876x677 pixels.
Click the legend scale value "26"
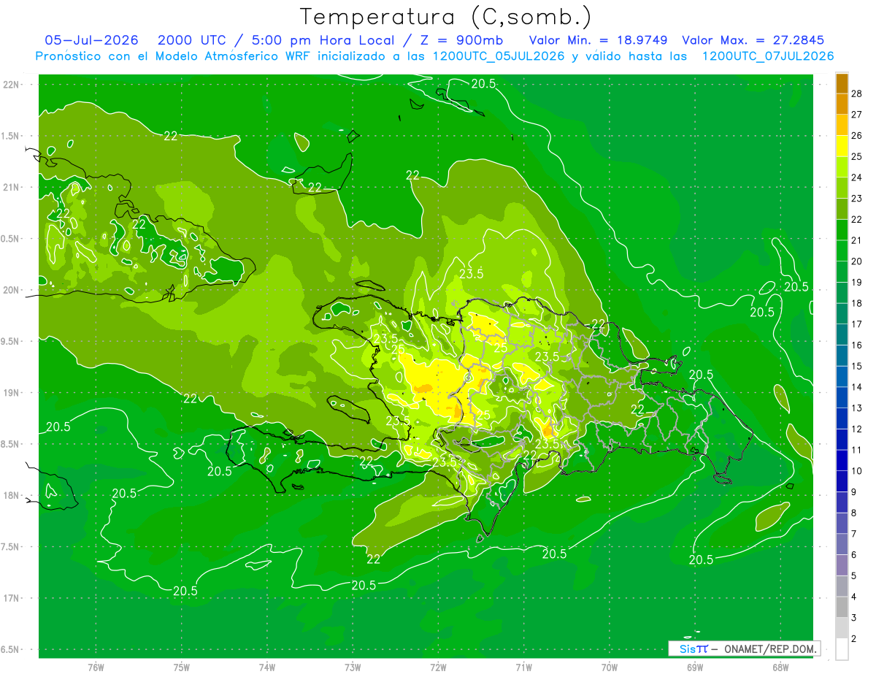[x=857, y=136]
